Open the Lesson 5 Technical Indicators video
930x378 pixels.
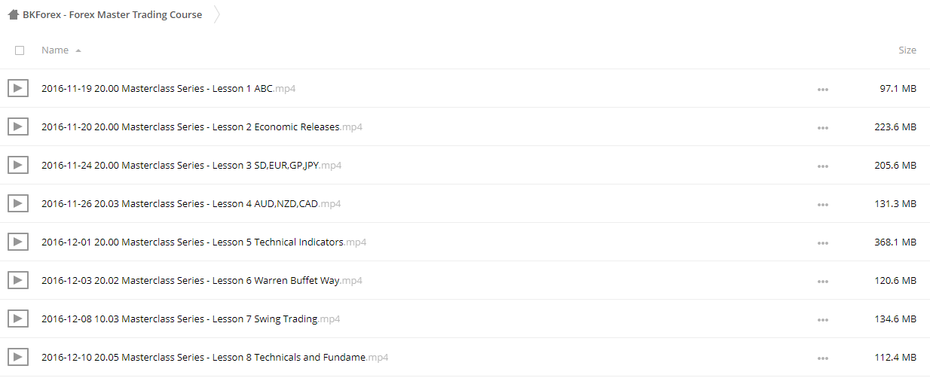(203, 242)
